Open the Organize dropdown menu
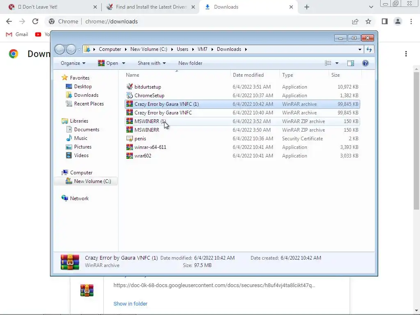Screen dimensions: 420x315 tap(73, 63)
